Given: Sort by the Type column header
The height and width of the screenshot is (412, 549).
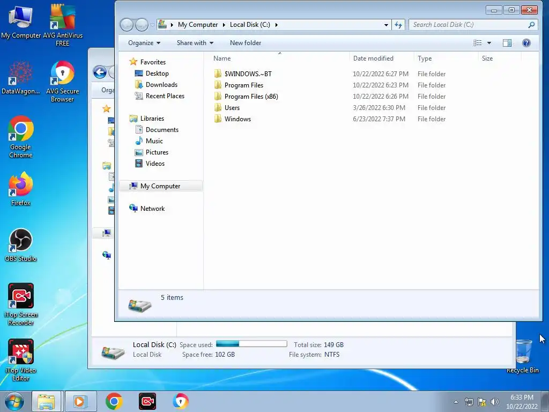Looking at the screenshot, I should click(446, 58).
